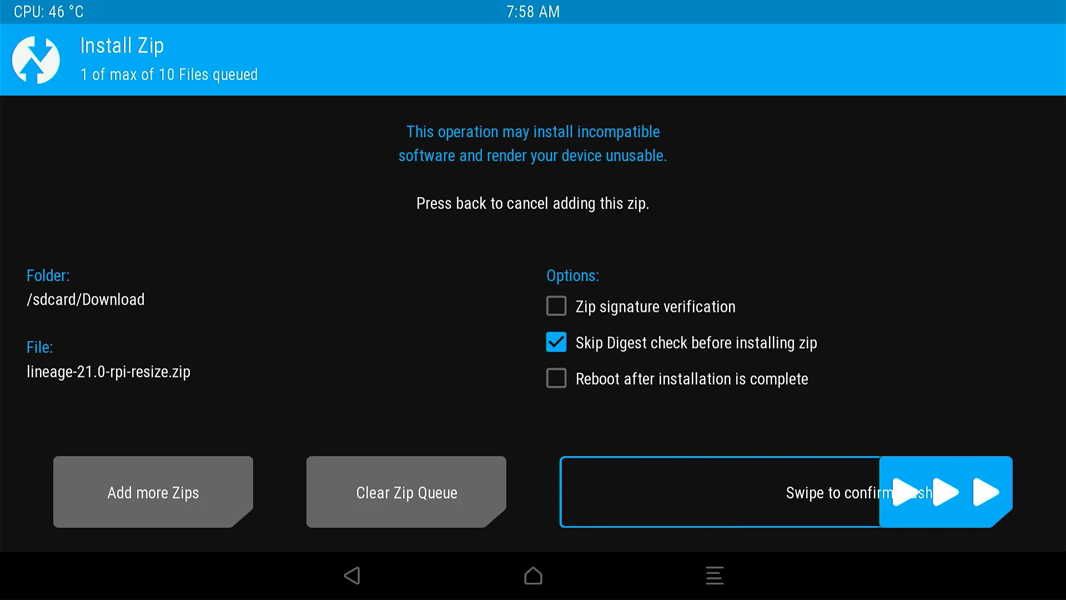Click the rightmost swipe arrow icon
This screenshot has width=1066, height=600.
(x=986, y=492)
